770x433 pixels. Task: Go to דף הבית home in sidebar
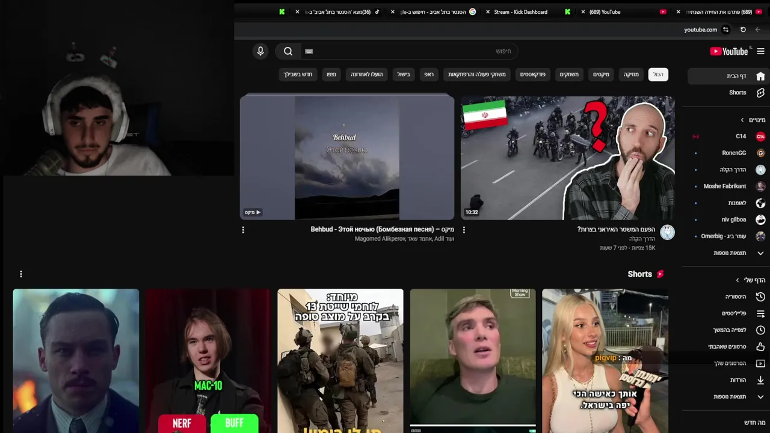point(727,76)
